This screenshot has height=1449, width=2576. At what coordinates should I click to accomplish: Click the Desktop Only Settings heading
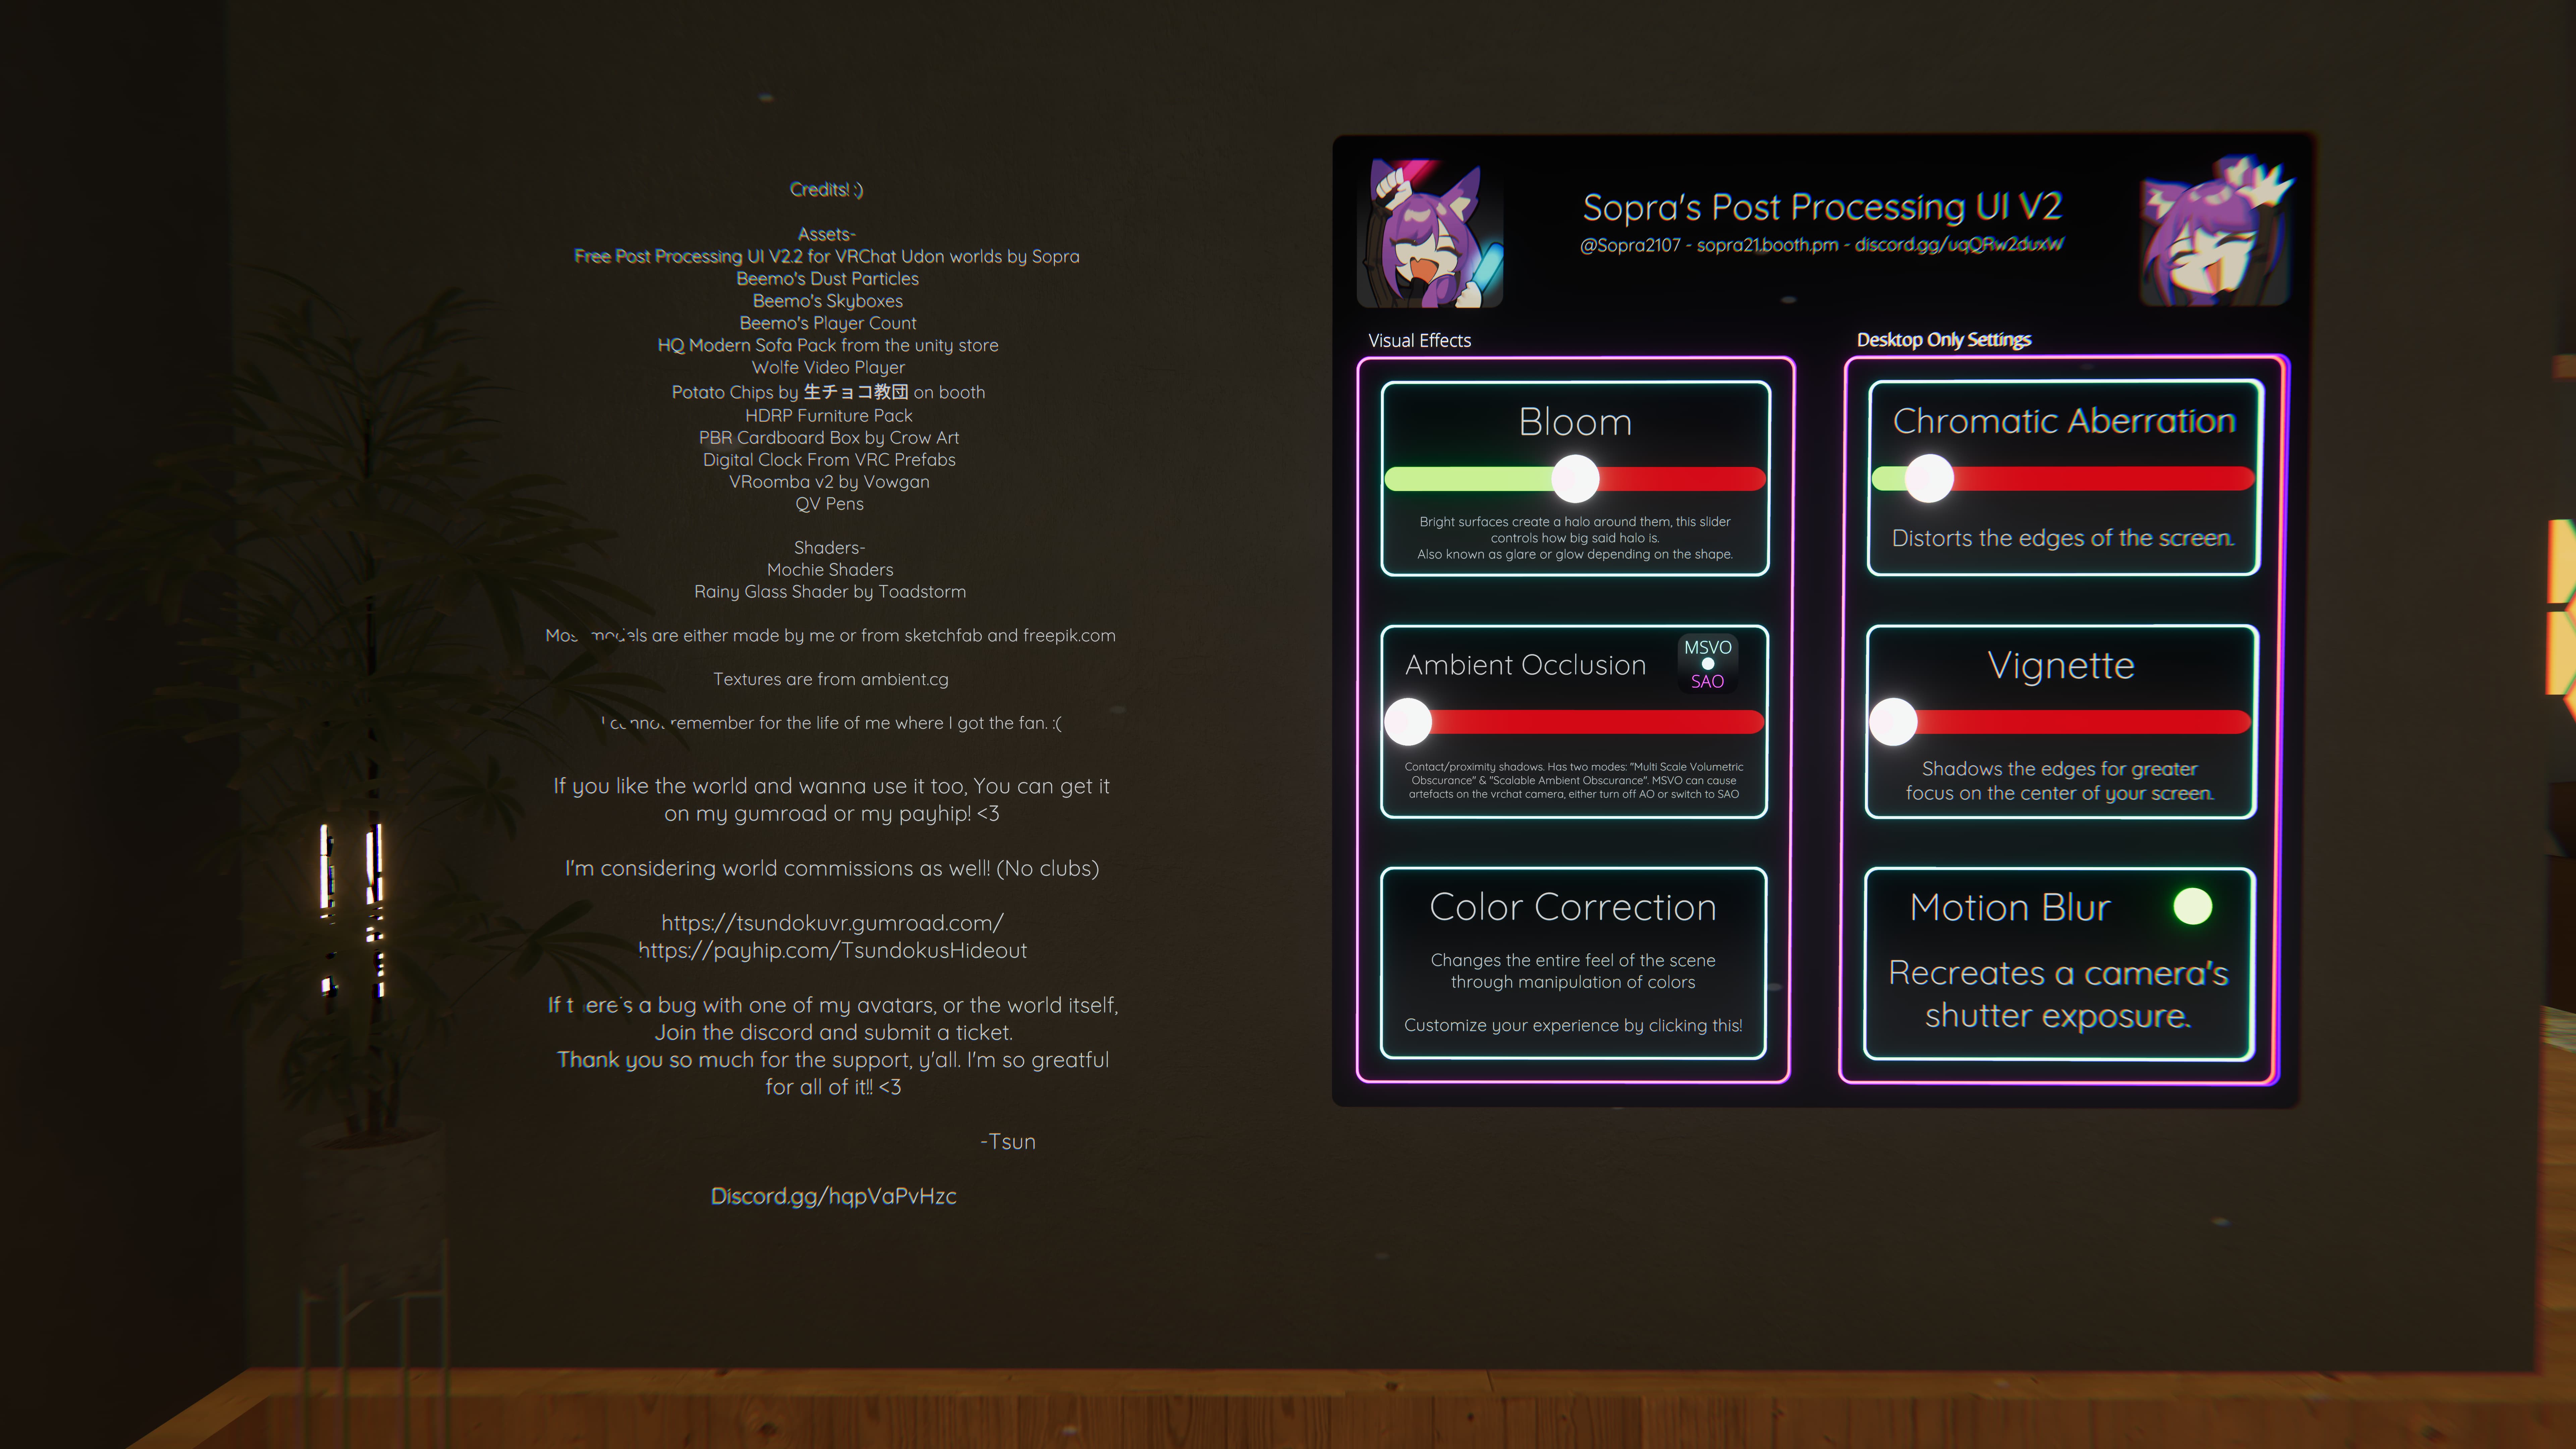[1943, 340]
